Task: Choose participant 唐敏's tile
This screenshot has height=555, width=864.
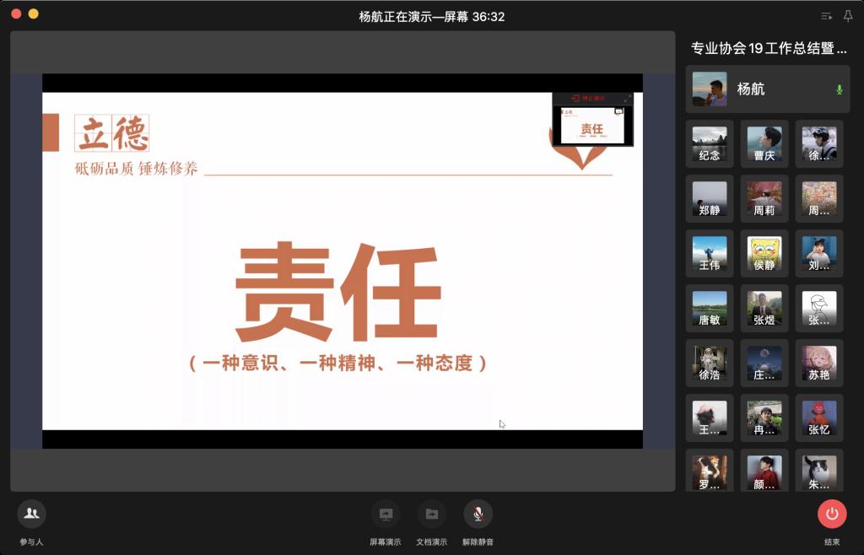Action: pos(710,309)
